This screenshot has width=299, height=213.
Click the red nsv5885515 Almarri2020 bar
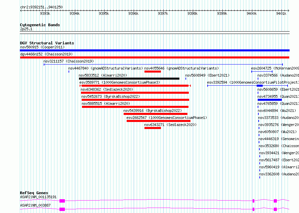coord(135,107)
